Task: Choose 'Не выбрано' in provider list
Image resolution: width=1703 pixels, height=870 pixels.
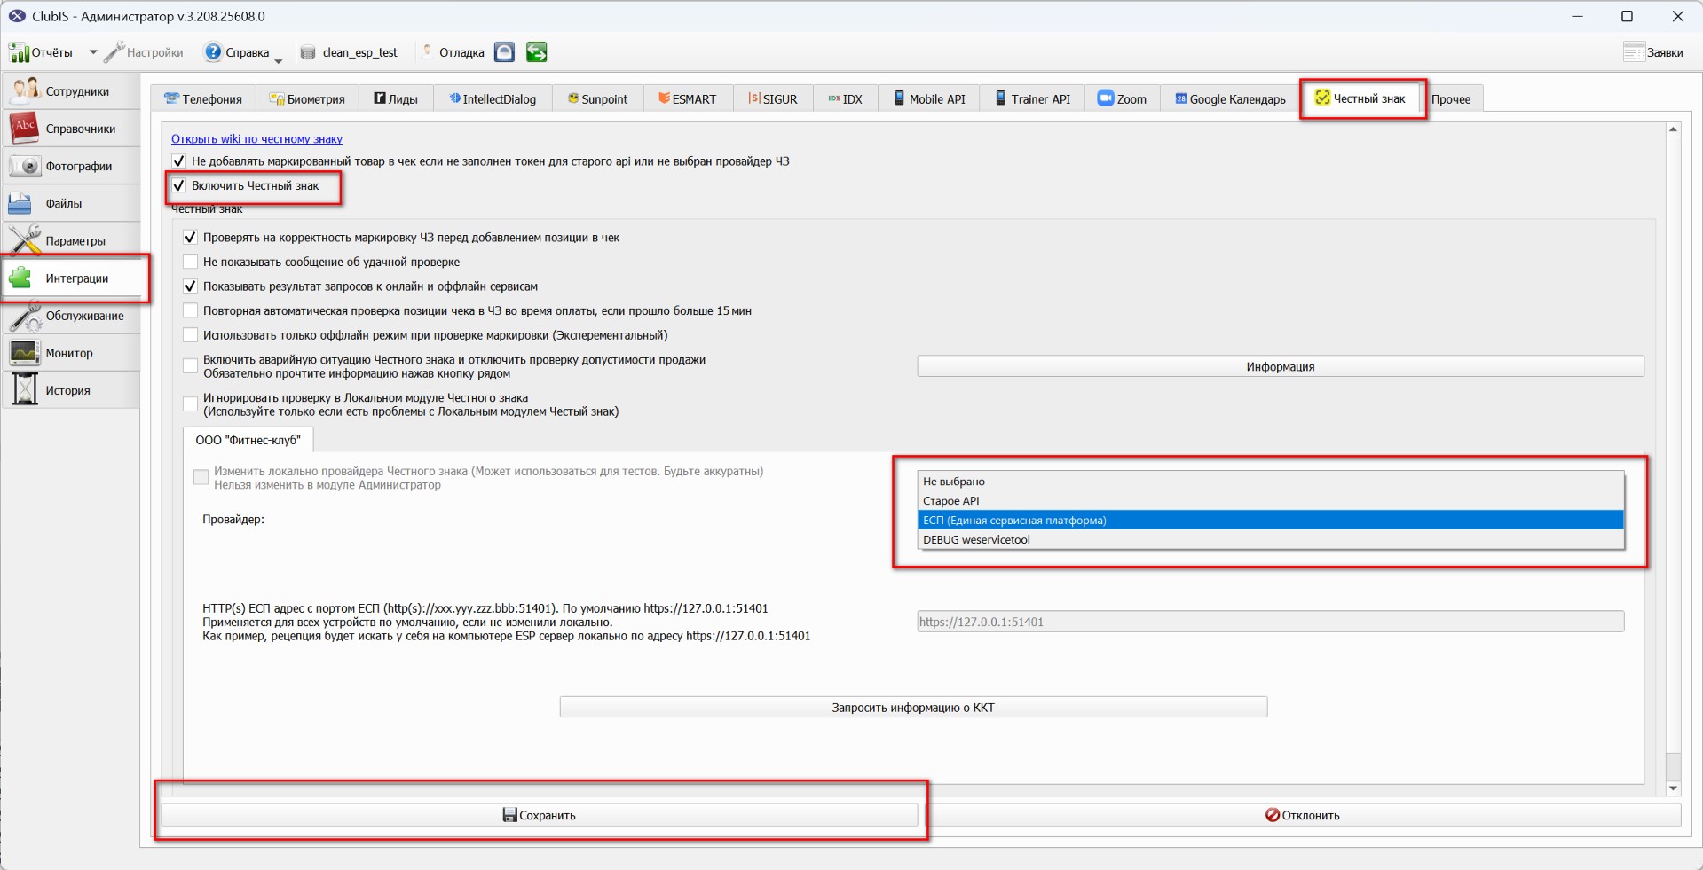Action: (x=1271, y=482)
